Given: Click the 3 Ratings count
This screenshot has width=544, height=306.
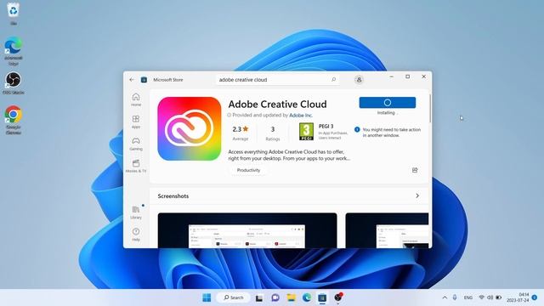Looking at the screenshot, I should (x=273, y=133).
